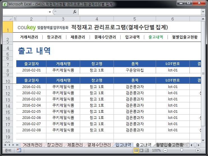Switch to the 거래처관리 sheet tab

point(32,145)
